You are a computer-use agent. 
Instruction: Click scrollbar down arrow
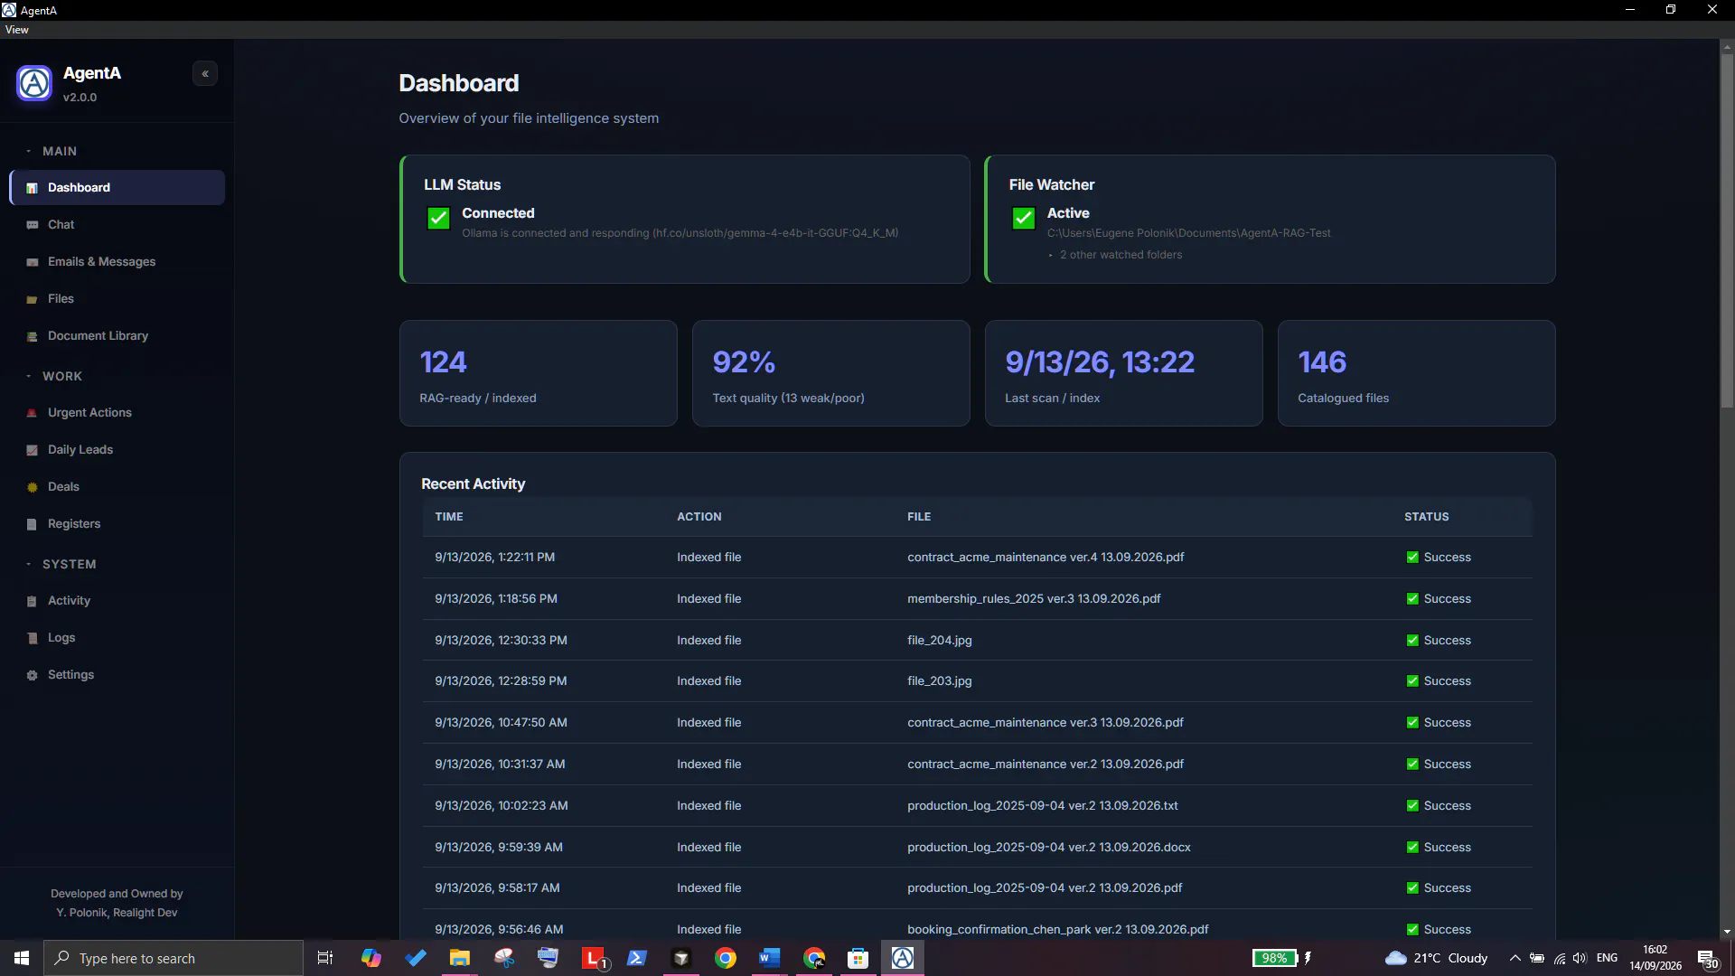[x=1727, y=932]
